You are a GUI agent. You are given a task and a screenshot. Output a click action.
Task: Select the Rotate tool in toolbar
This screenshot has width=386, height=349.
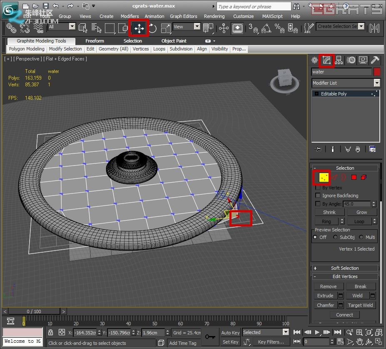pos(152,28)
